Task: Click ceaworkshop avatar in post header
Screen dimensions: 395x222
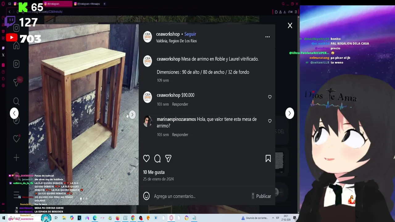Action: pyautogui.click(x=148, y=37)
